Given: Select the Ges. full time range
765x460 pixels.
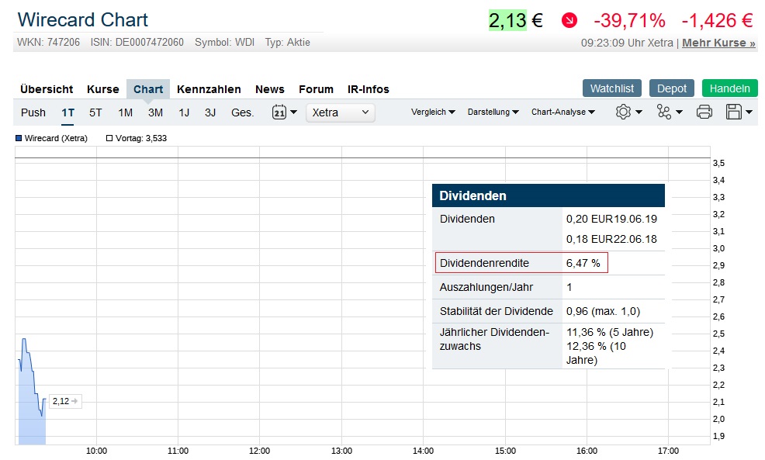Looking at the screenshot, I should pos(243,112).
